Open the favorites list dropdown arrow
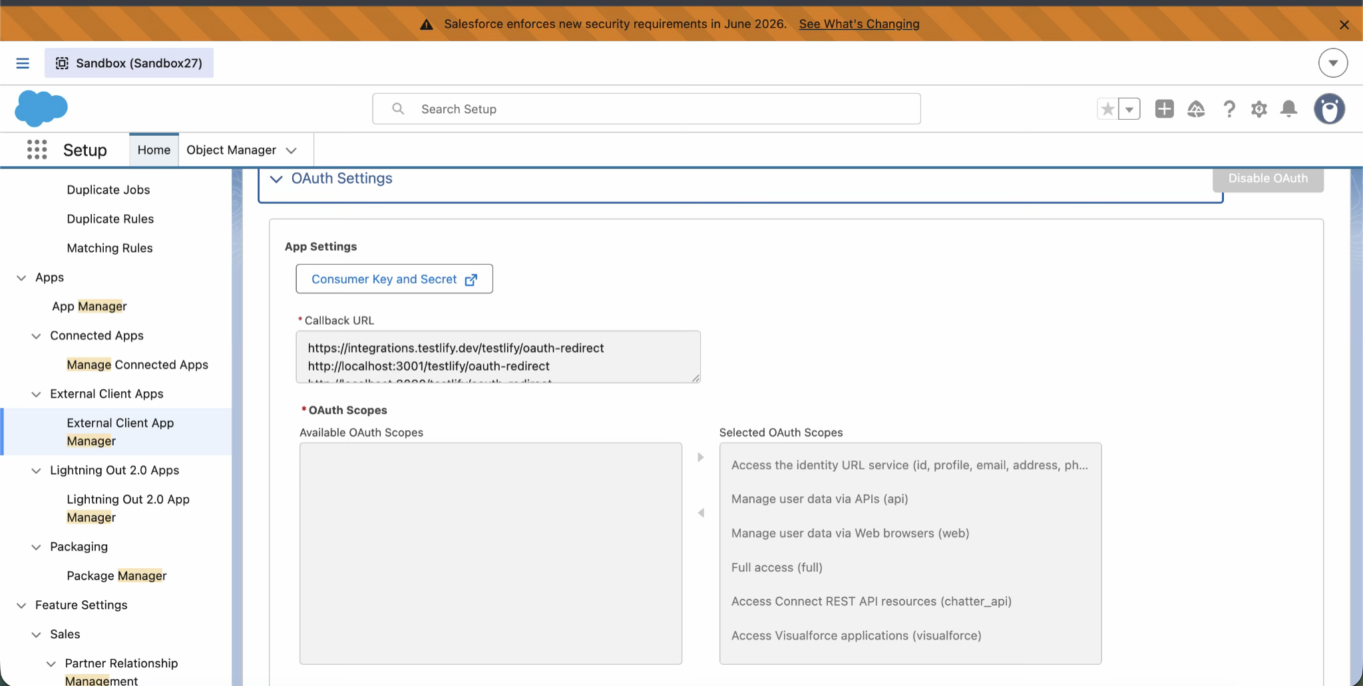1363x686 pixels. point(1129,108)
